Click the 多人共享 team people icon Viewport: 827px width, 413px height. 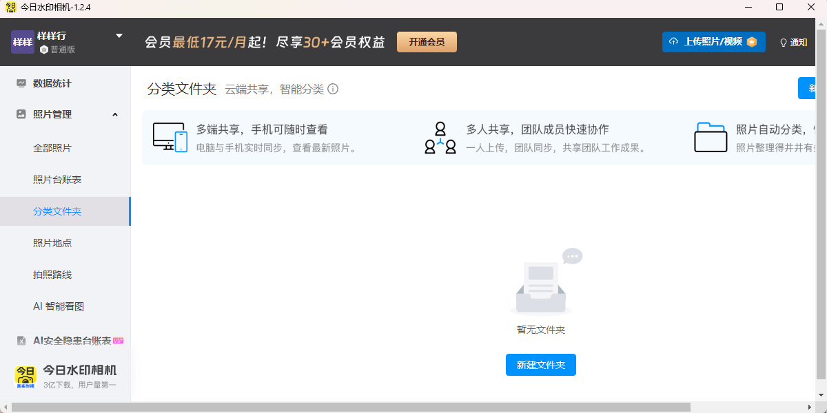click(x=440, y=138)
